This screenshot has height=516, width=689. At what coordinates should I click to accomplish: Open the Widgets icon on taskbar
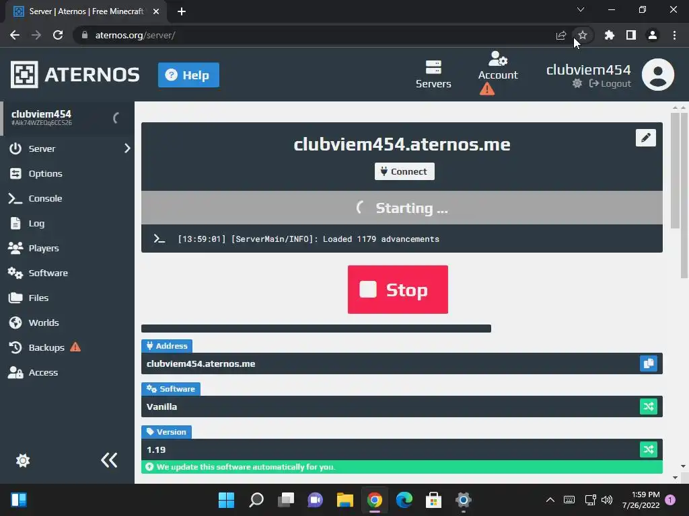pos(19,500)
